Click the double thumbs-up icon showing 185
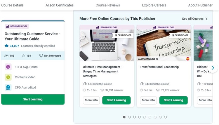This screenshot has height=125, width=219. pos(7,56)
